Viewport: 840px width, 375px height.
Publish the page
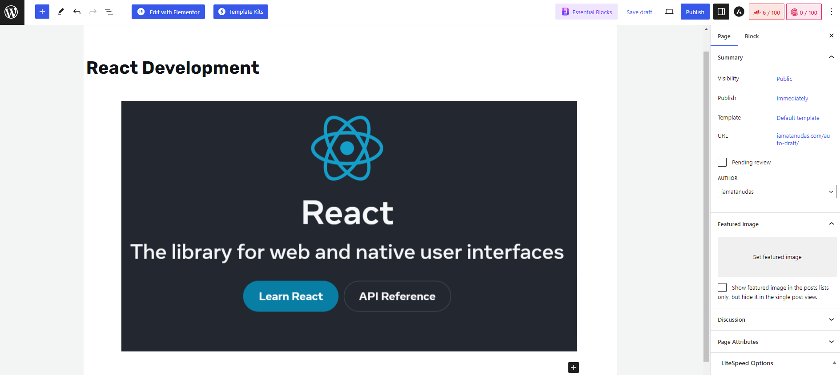coord(695,12)
